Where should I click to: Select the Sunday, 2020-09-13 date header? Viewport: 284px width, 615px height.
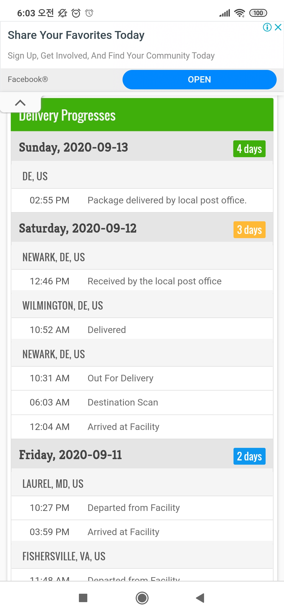point(74,147)
